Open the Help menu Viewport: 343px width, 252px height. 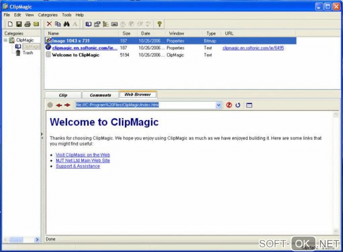click(x=80, y=15)
